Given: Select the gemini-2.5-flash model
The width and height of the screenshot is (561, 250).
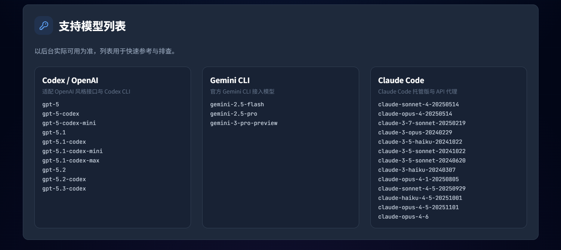Looking at the screenshot, I should [x=237, y=104].
